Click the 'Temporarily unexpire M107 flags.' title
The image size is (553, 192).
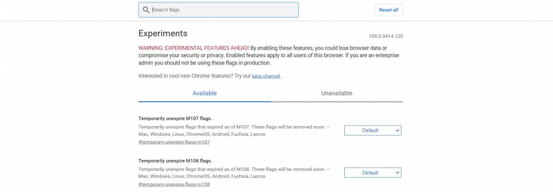click(175, 118)
